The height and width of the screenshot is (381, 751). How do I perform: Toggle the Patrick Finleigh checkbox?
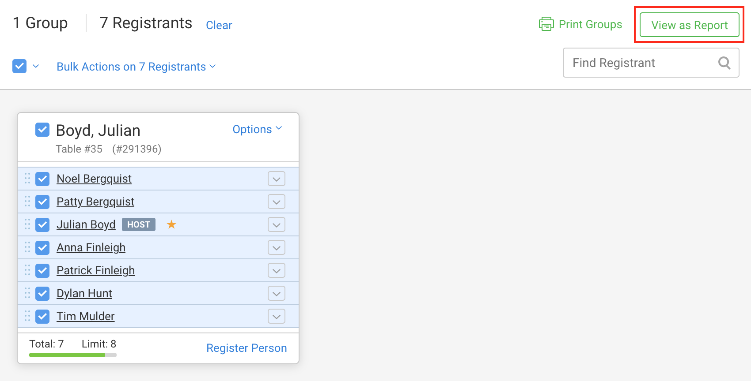(x=42, y=270)
